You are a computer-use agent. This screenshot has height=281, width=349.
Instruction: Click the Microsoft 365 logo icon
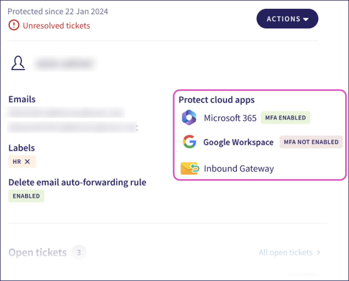(x=189, y=117)
